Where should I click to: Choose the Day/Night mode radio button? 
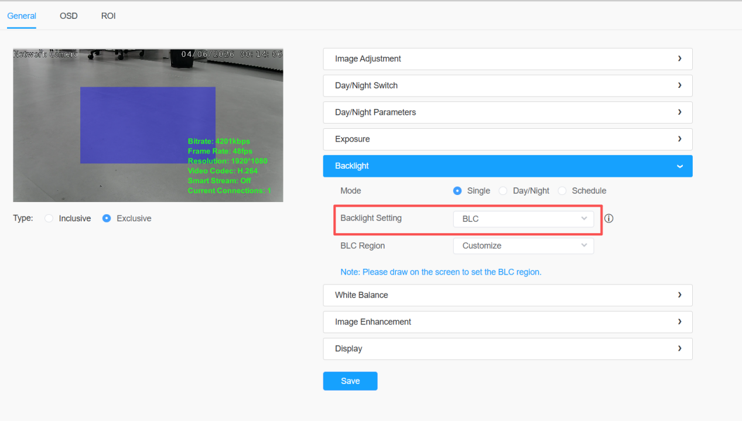503,191
